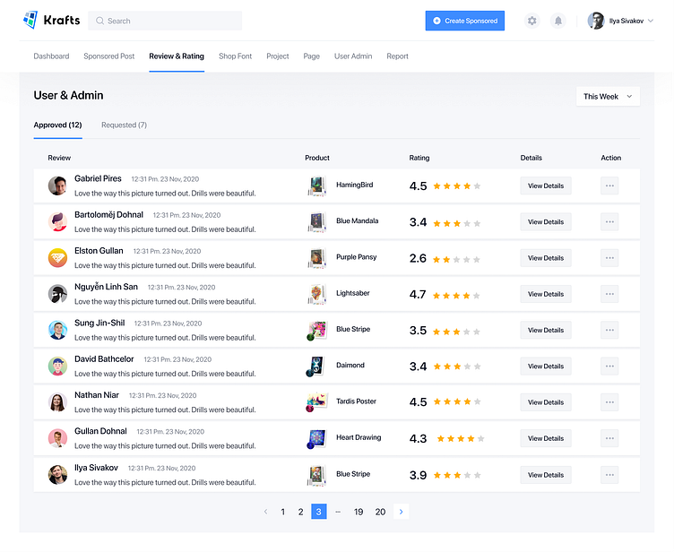Go to the Project tab

pos(278,56)
